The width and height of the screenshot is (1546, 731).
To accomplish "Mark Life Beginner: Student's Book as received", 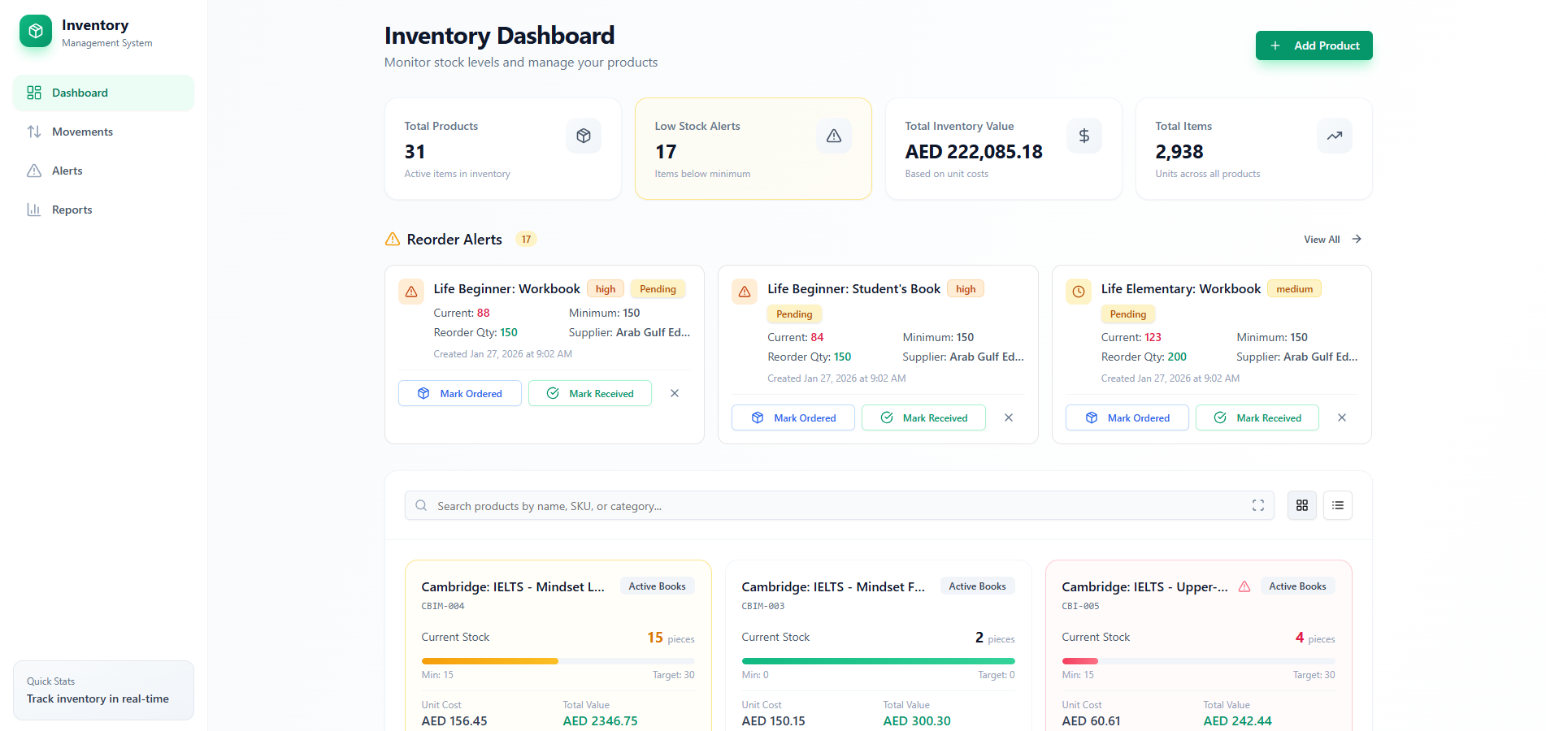I will 923,417.
